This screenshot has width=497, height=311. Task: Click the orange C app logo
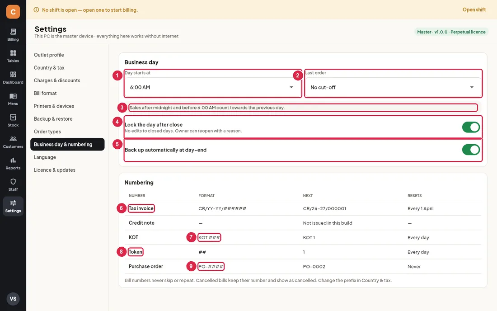pos(13,12)
